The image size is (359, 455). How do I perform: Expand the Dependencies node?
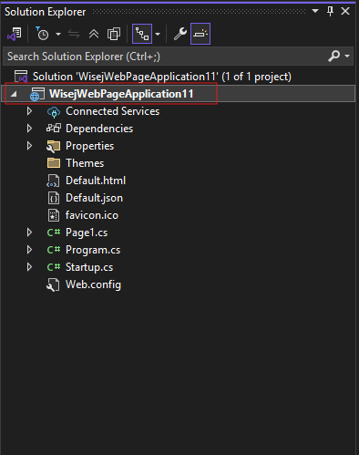coord(29,129)
